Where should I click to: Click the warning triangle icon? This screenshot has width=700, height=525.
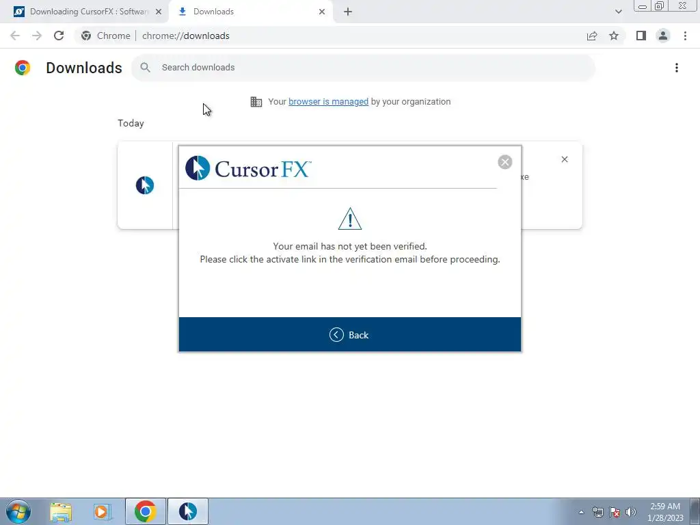[x=350, y=219]
